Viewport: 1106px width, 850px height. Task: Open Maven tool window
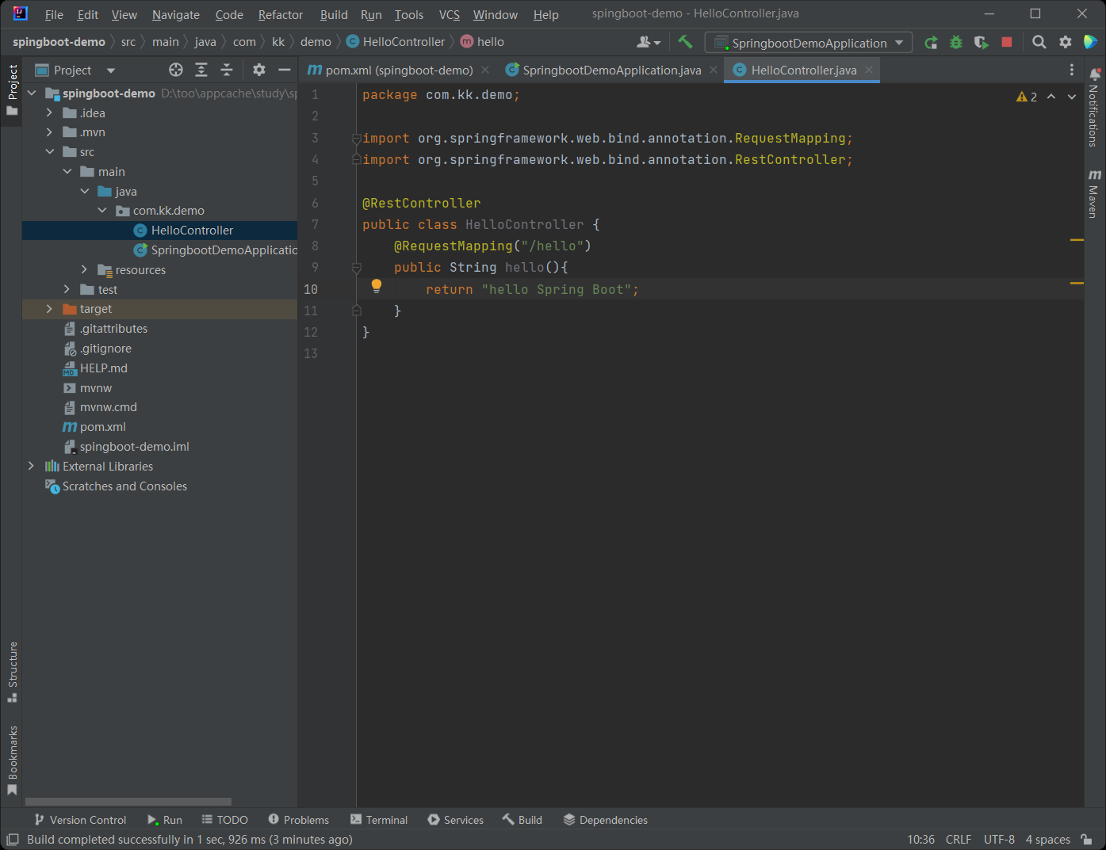[1094, 193]
